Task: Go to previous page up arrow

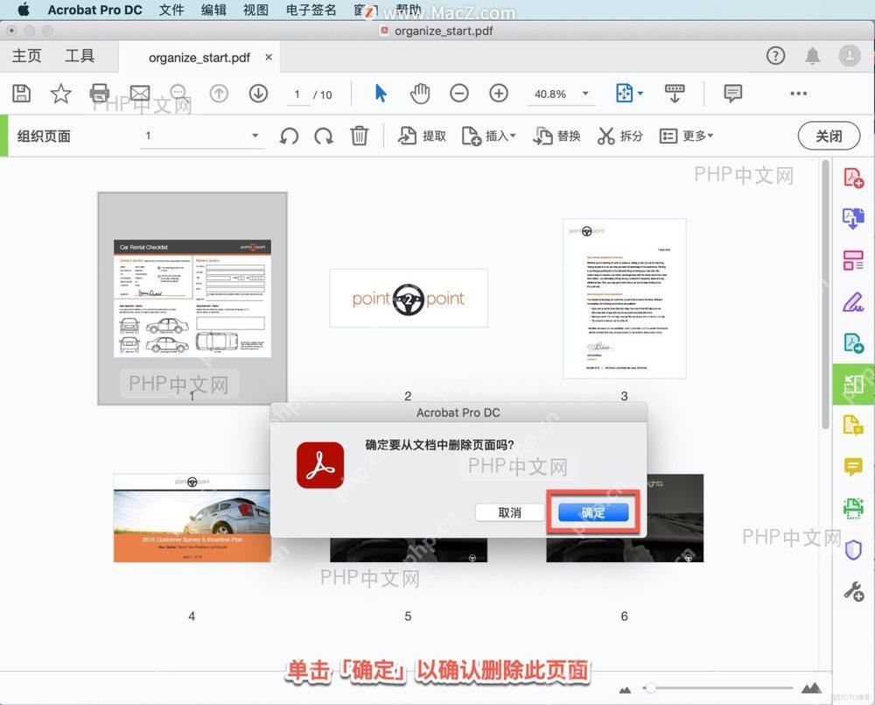Action: pos(219,94)
